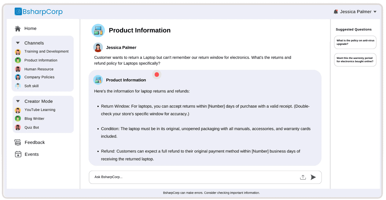
Task: Choose the anti-virus upgrade suggested question
Action: tap(355, 42)
